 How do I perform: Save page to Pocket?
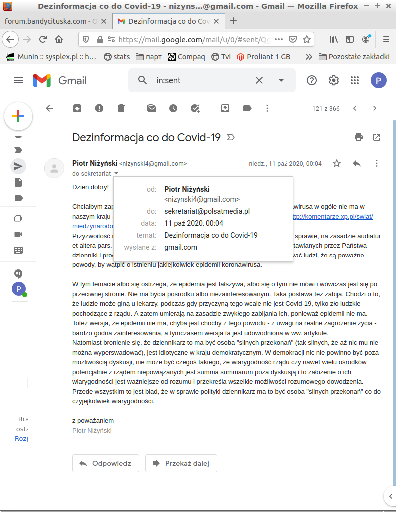[x=293, y=39]
